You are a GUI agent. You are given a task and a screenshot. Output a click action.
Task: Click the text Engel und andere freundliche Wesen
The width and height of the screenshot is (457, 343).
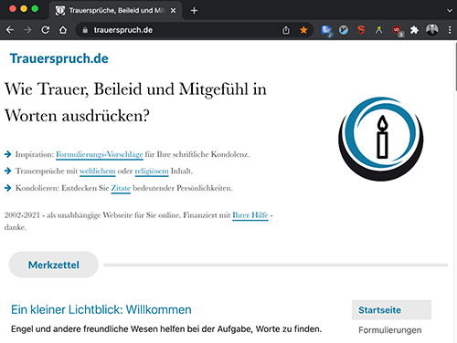(x=166, y=329)
